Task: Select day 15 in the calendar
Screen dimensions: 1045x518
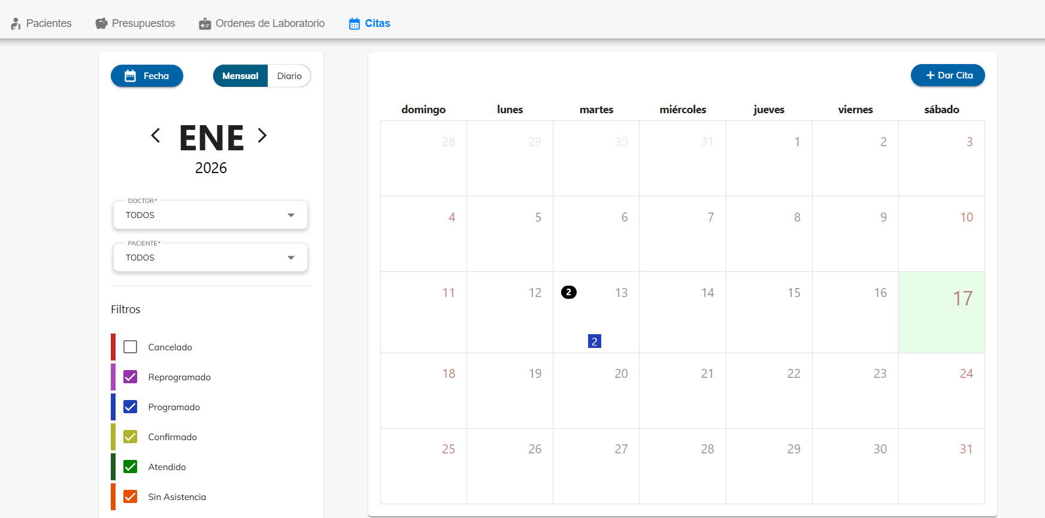Action: [x=769, y=312]
